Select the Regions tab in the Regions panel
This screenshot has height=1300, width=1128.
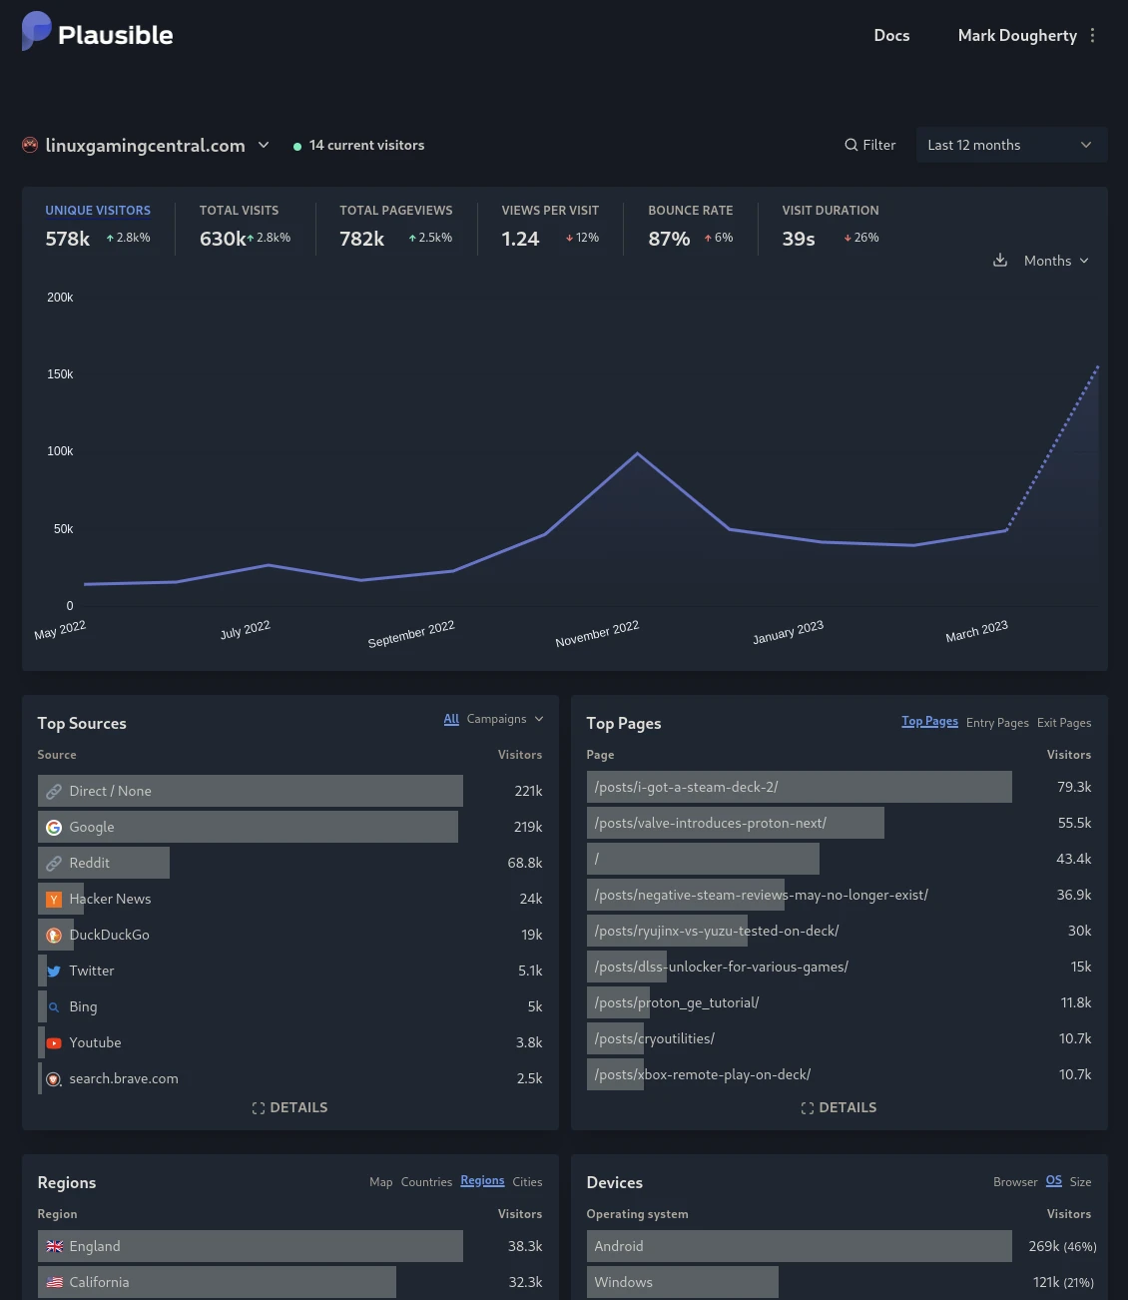(482, 1180)
